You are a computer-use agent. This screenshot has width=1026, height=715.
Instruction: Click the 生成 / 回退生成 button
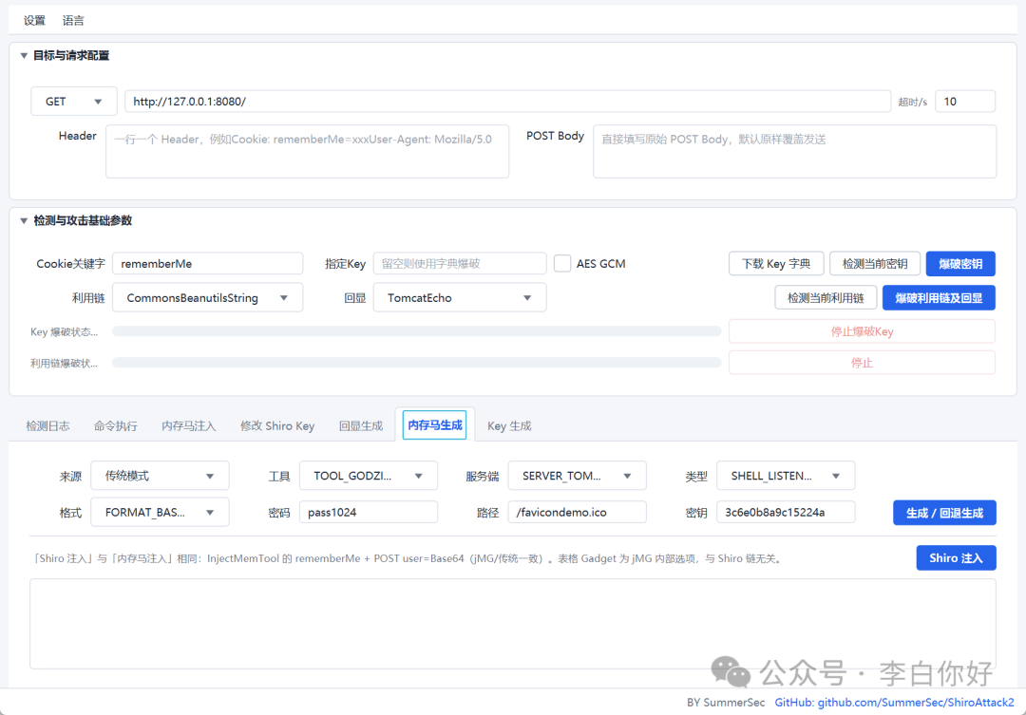click(944, 513)
